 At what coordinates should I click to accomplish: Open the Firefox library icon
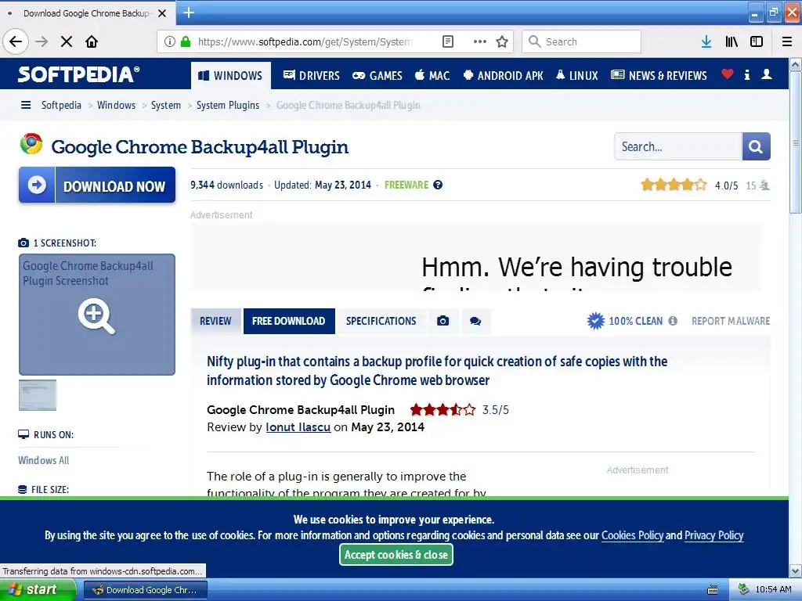click(x=732, y=42)
